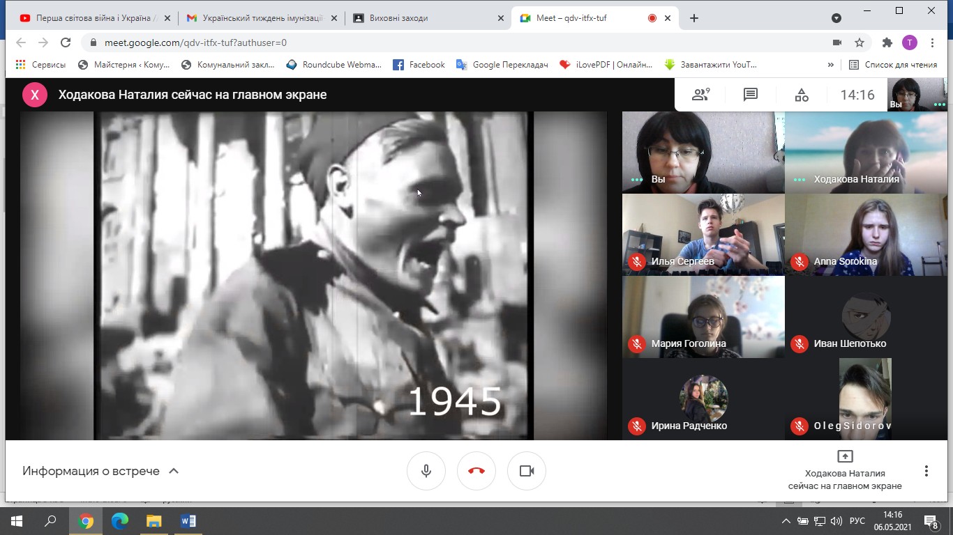Open the Chrome extensions puzzle icon
Image resolution: width=953 pixels, height=535 pixels.
coord(887,42)
